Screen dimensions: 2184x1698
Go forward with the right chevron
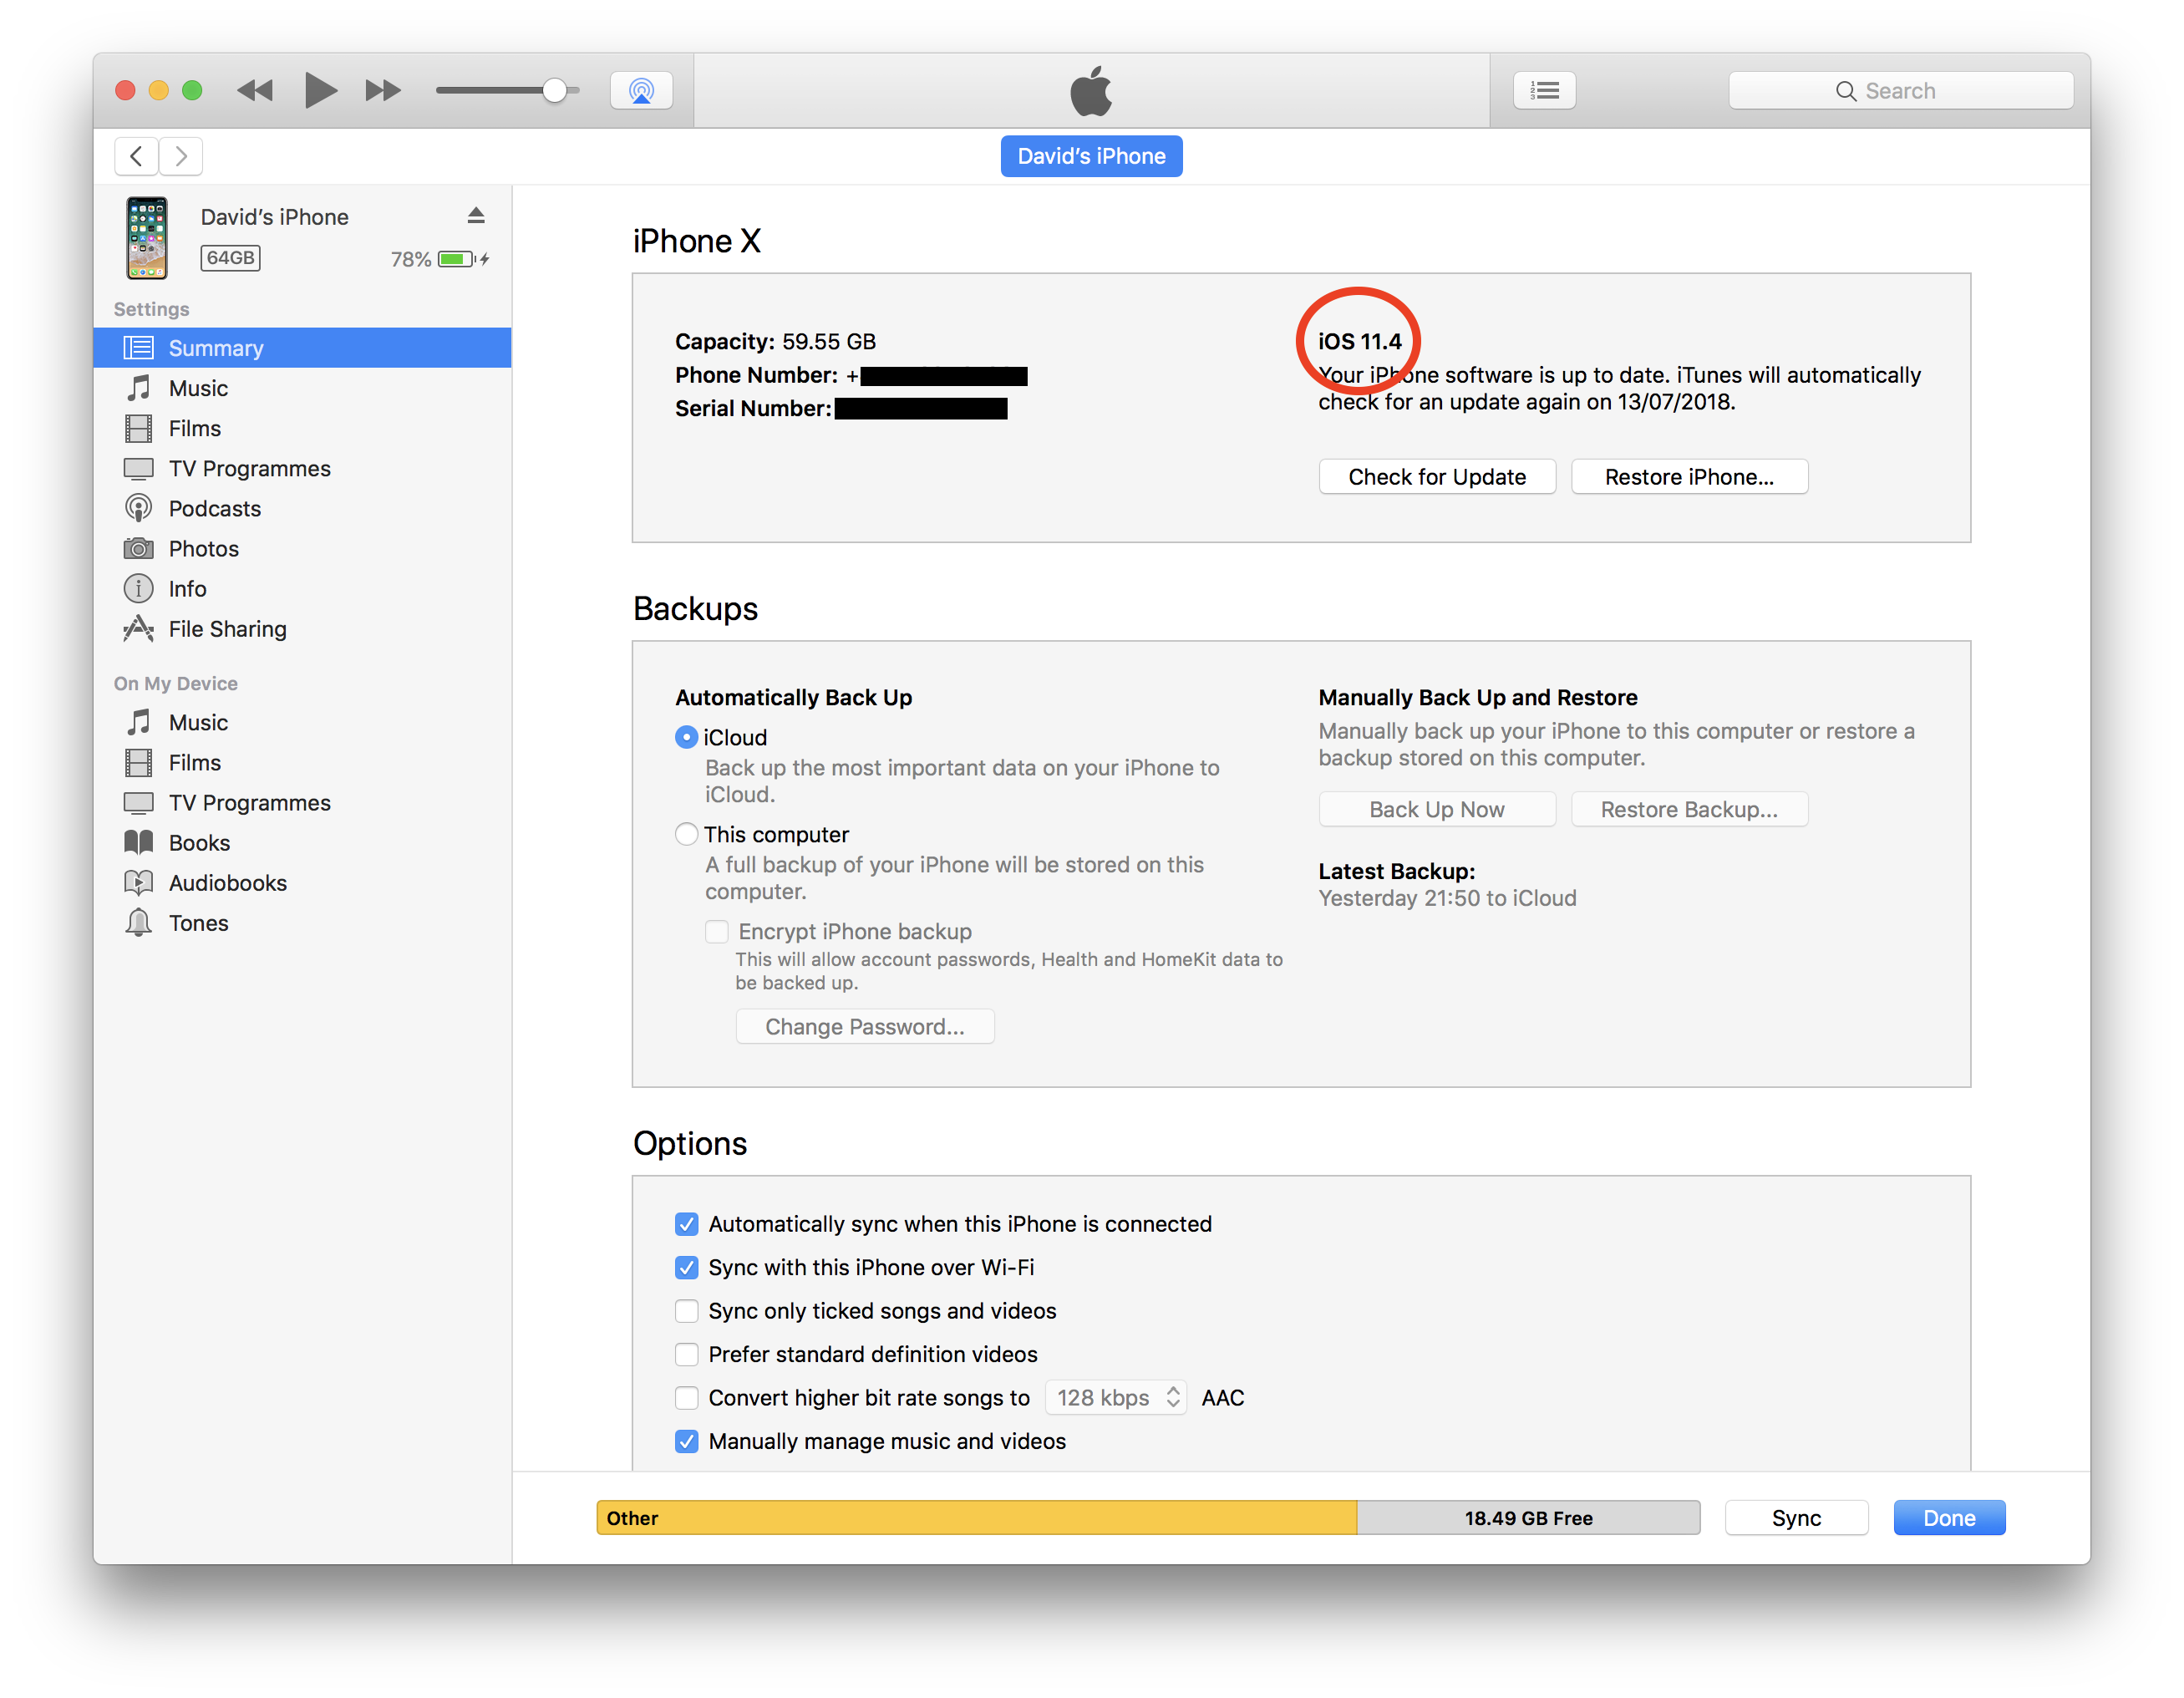181,156
